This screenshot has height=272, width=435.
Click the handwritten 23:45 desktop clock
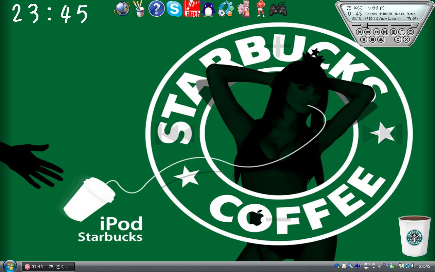[50, 14]
